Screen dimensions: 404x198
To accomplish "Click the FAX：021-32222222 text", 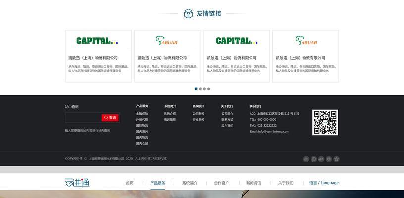I will pos(263,125).
